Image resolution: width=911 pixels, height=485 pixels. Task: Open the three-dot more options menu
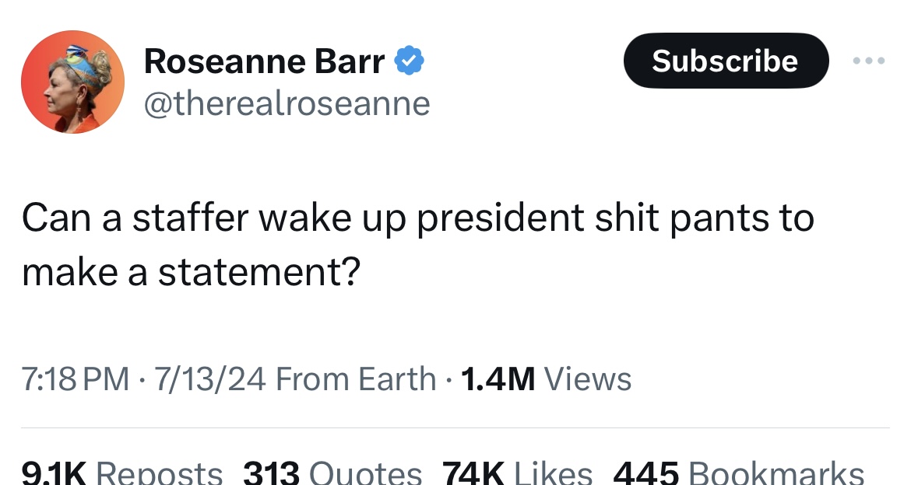869,61
